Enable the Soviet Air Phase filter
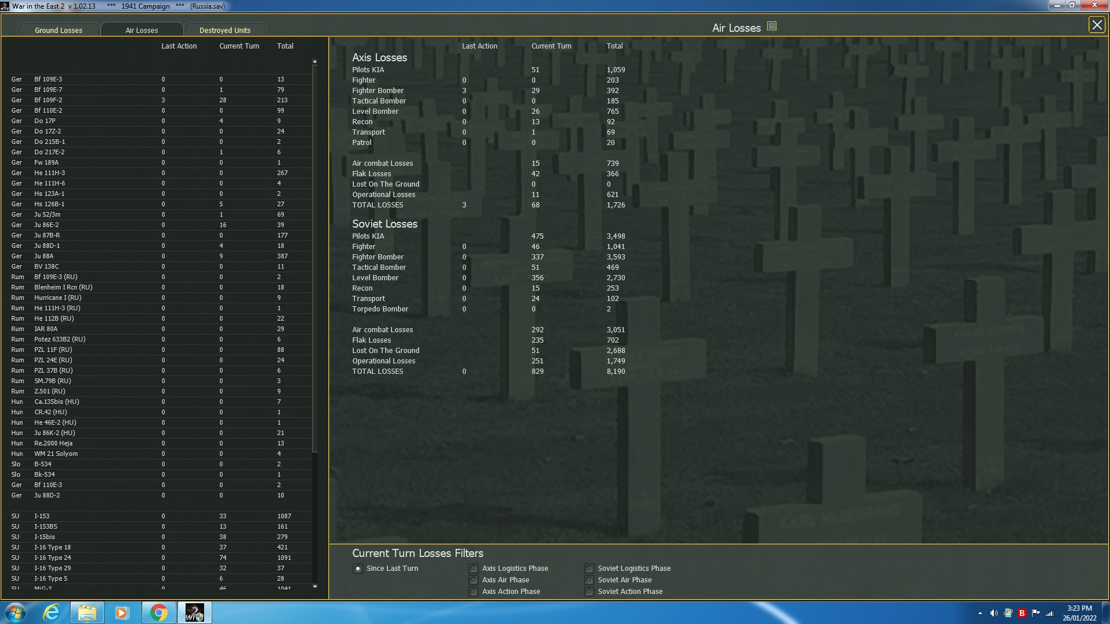The height and width of the screenshot is (624, 1110). point(589,580)
